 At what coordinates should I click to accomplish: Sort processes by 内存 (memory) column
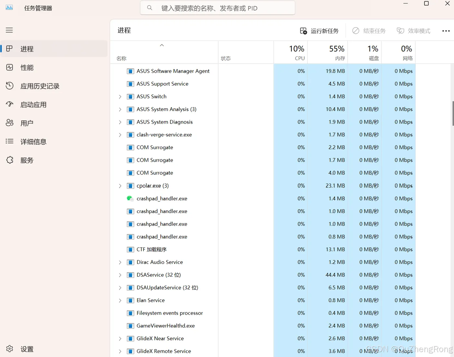pyautogui.click(x=328, y=52)
